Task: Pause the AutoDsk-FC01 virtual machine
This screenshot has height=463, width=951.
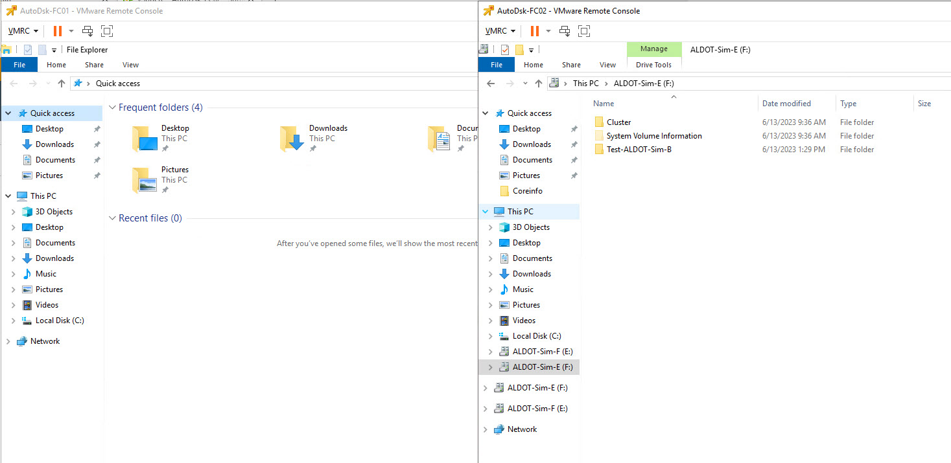Action: 58,30
